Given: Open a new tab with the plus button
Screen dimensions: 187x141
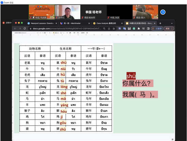Looking at the screenshot, I should coord(160,23).
